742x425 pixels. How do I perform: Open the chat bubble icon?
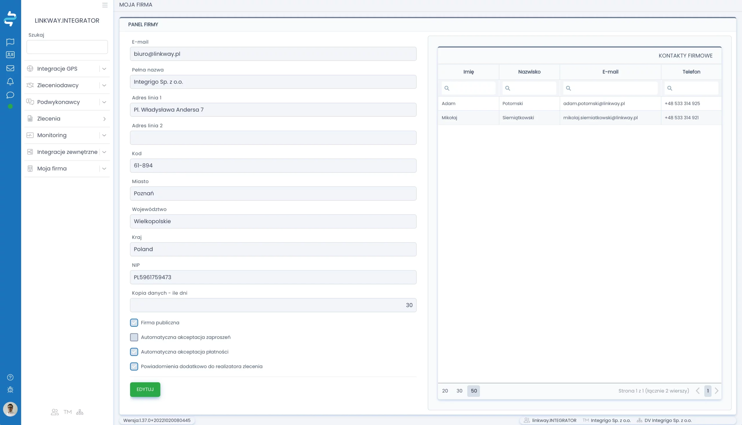click(10, 95)
